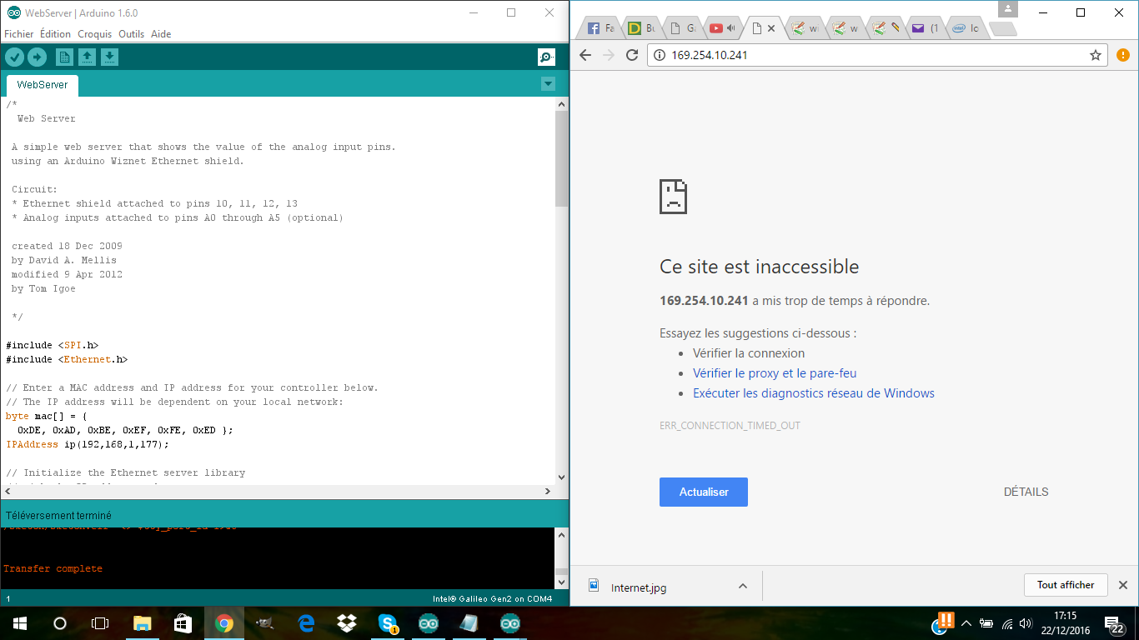Click "Vérifier le proxy et le pare-feu" link
The image size is (1139, 640).
click(774, 373)
